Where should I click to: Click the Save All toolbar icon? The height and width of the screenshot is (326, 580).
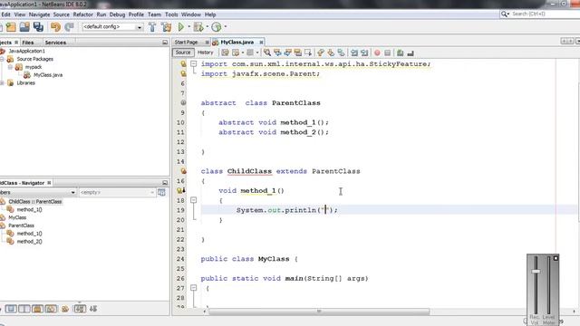[38, 27]
